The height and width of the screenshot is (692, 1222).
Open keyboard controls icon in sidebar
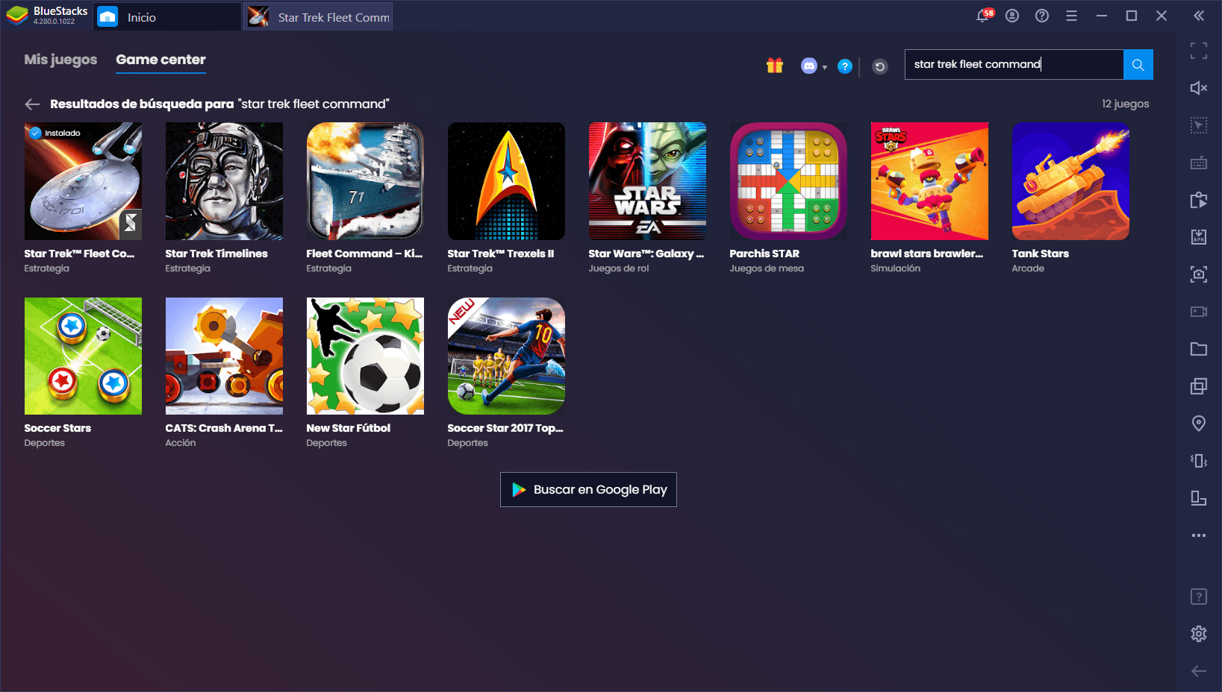point(1199,163)
